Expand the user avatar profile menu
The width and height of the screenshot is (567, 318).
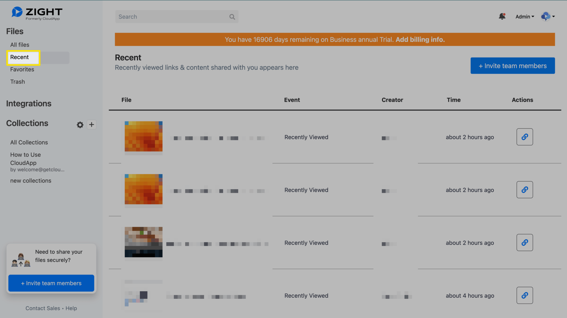(548, 17)
